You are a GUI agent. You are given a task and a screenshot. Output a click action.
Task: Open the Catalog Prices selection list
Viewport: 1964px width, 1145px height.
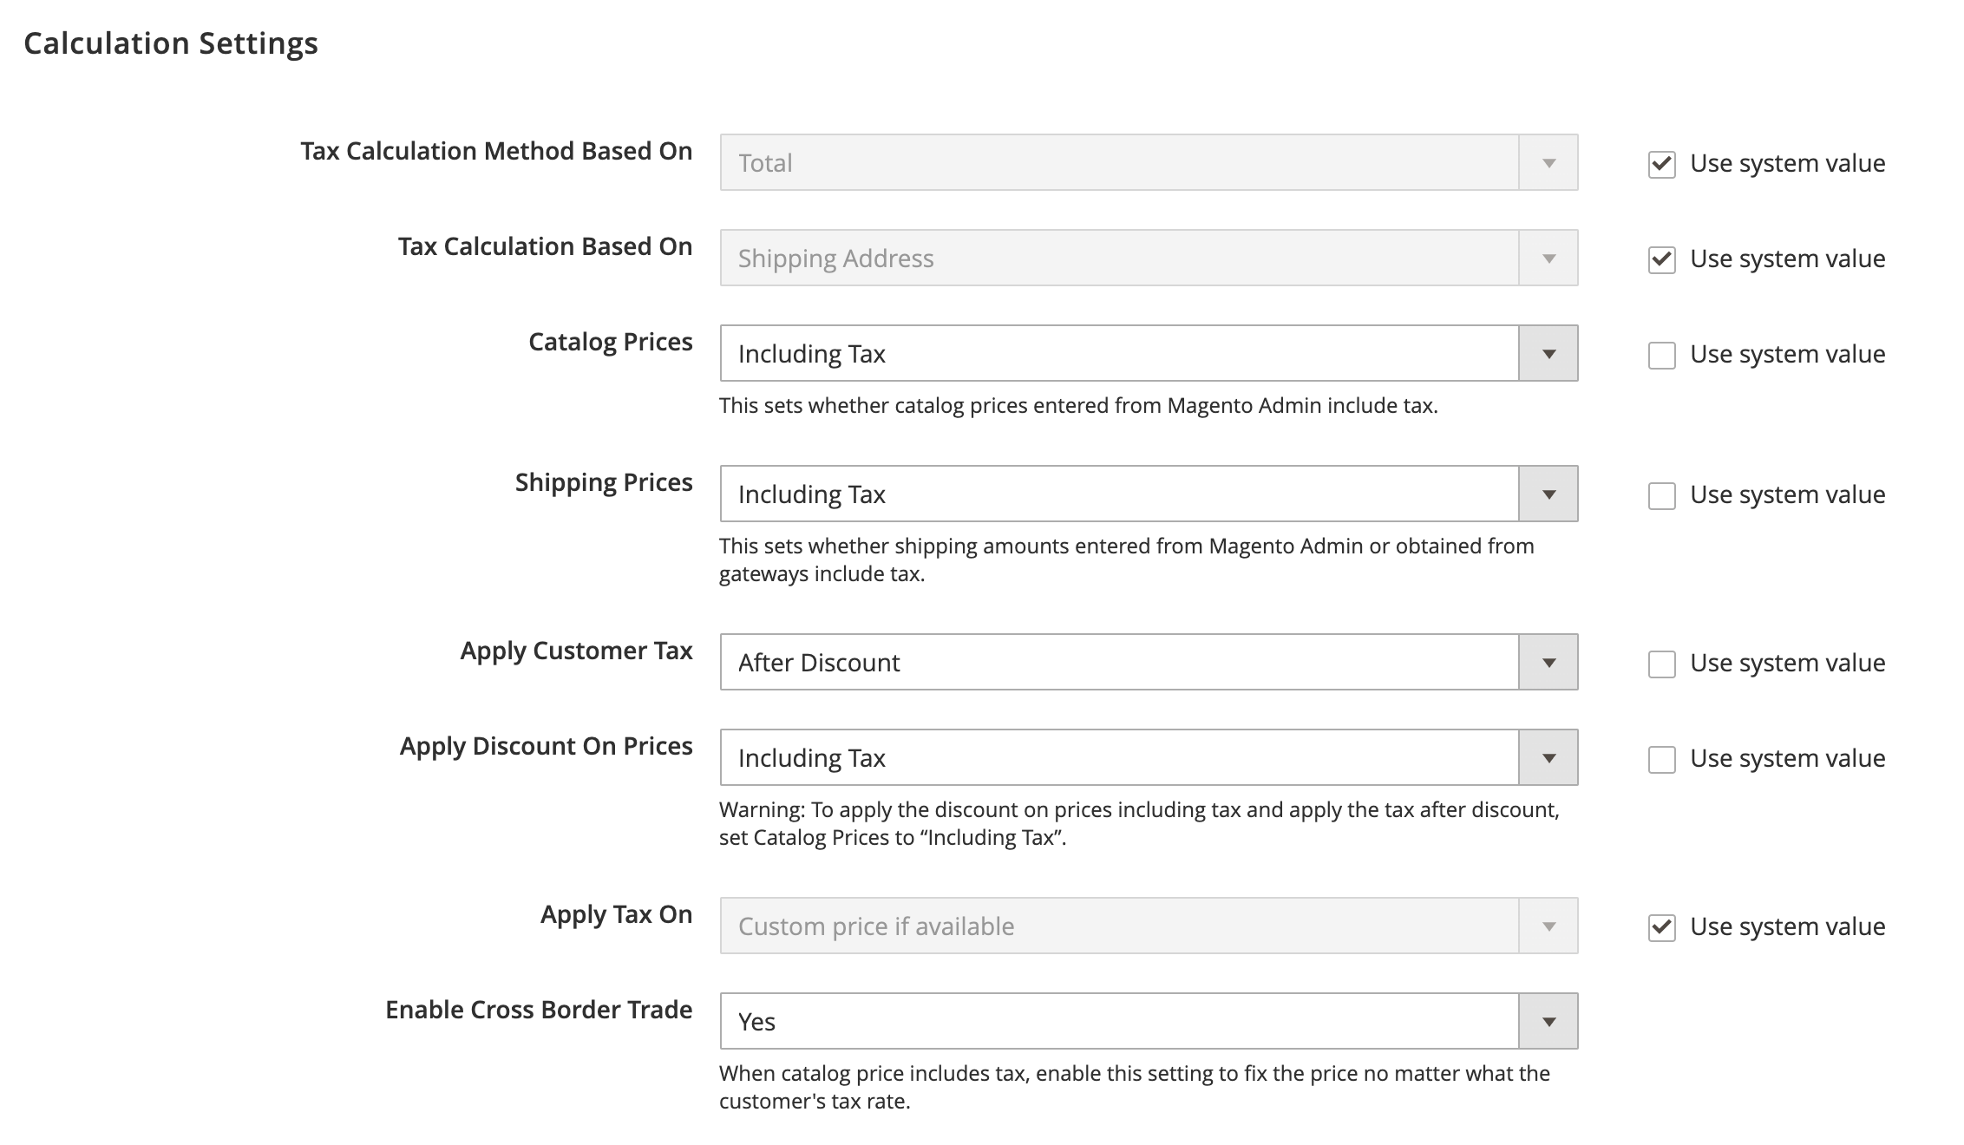pyautogui.click(x=1084, y=352)
